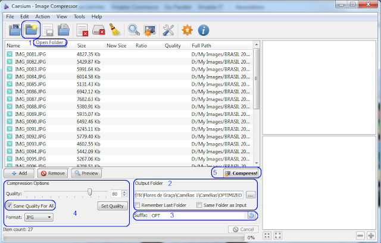
Task: Open the Format JPG dropdown
Action: tap(39, 217)
